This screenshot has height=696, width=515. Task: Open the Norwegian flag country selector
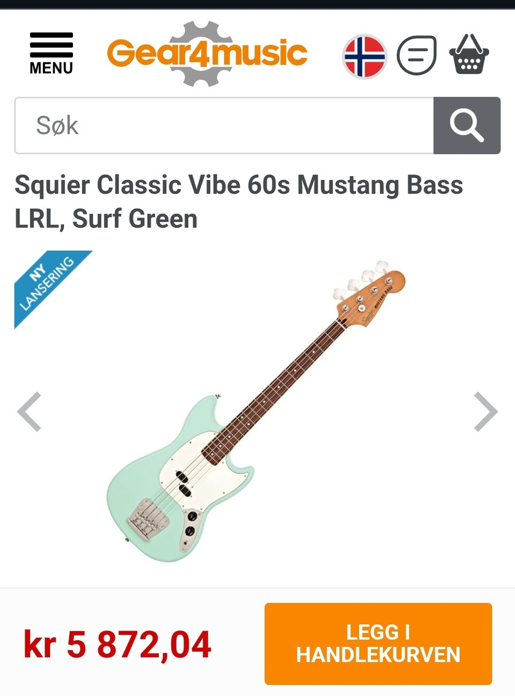364,56
